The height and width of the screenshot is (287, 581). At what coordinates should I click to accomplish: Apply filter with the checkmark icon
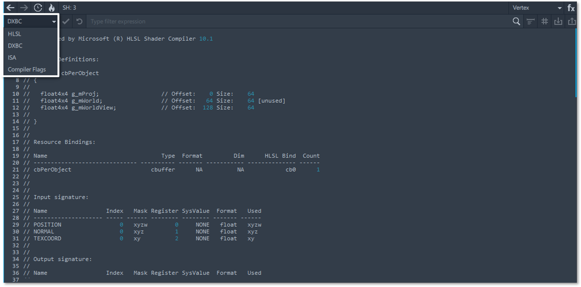[66, 21]
